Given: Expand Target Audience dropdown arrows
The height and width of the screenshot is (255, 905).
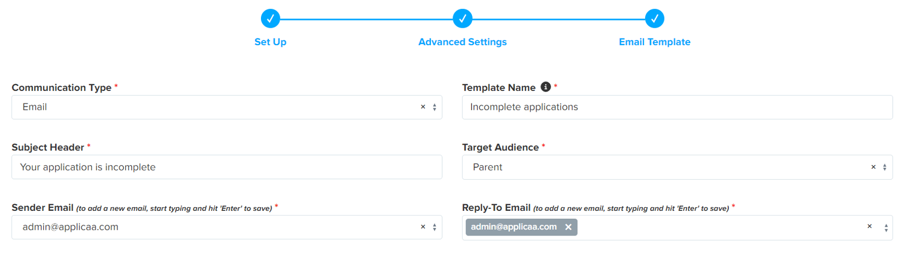Looking at the screenshot, I should click(x=884, y=167).
